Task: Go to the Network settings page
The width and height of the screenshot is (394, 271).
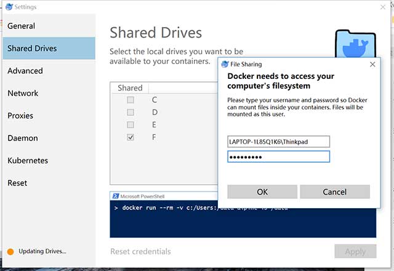Action: [23, 93]
